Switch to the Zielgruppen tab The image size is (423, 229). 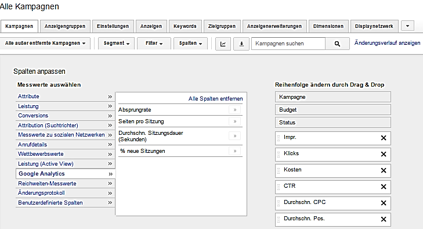222,26
